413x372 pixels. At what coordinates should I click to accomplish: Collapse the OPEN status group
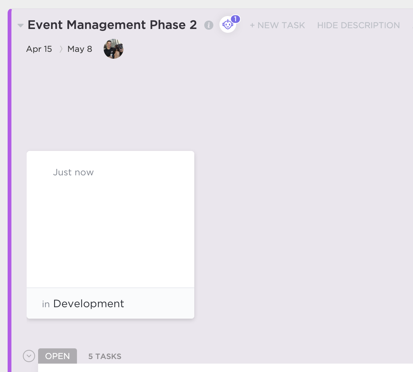[x=29, y=356]
